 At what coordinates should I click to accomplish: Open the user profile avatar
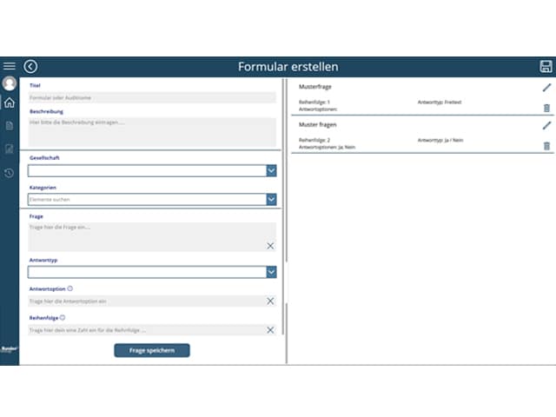(10, 84)
